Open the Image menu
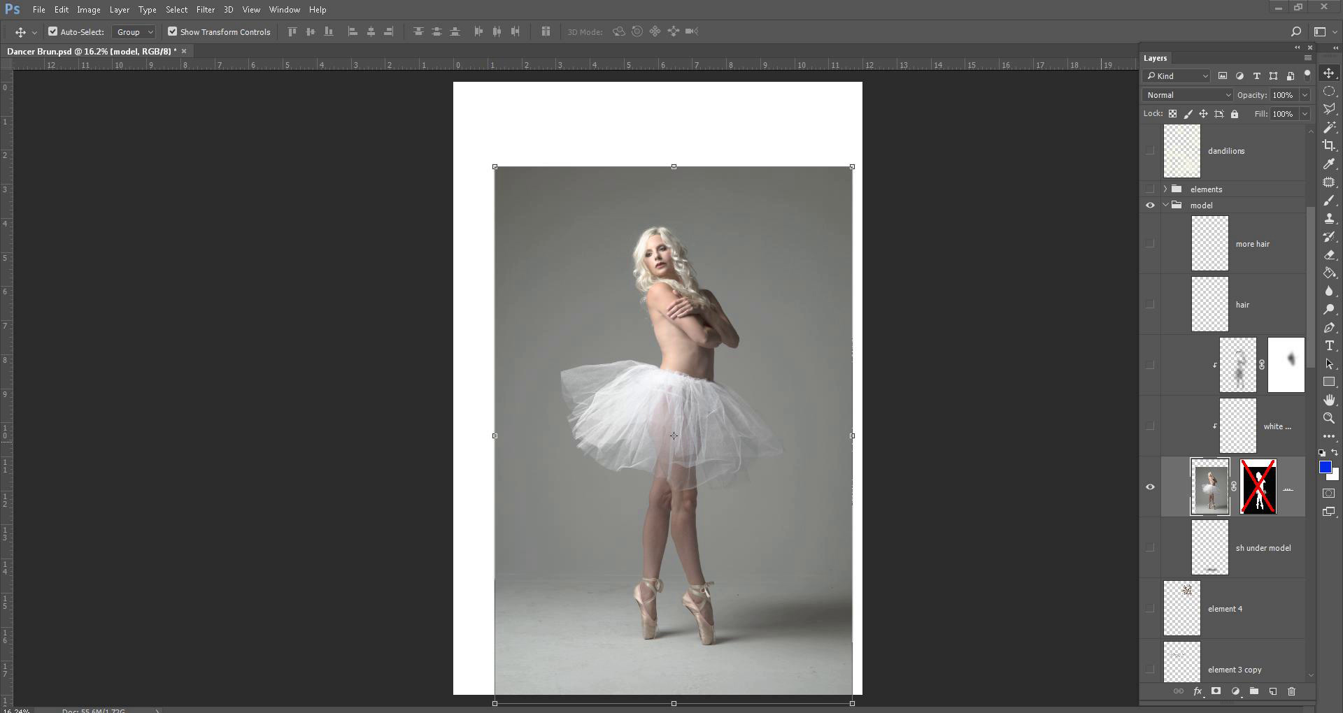This screenshot has width=1343, height=713. [88, 10]
